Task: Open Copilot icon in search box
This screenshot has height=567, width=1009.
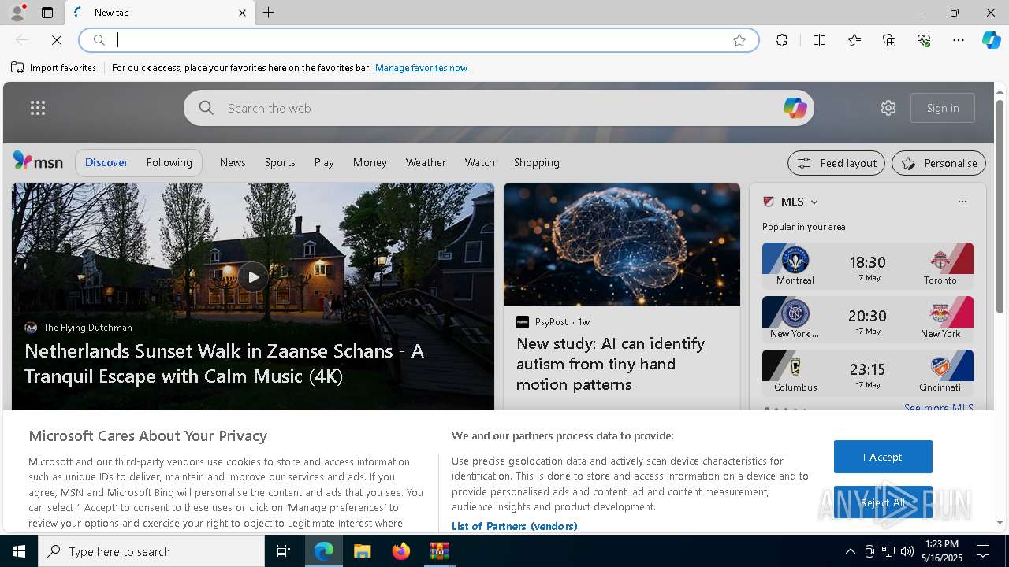Action: (795, 108)
